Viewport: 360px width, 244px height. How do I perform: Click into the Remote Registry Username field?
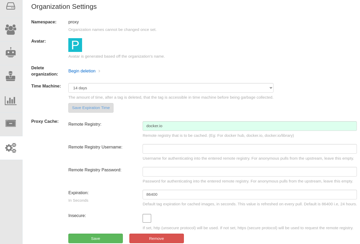pyautogui.click(x=249, y=149)
